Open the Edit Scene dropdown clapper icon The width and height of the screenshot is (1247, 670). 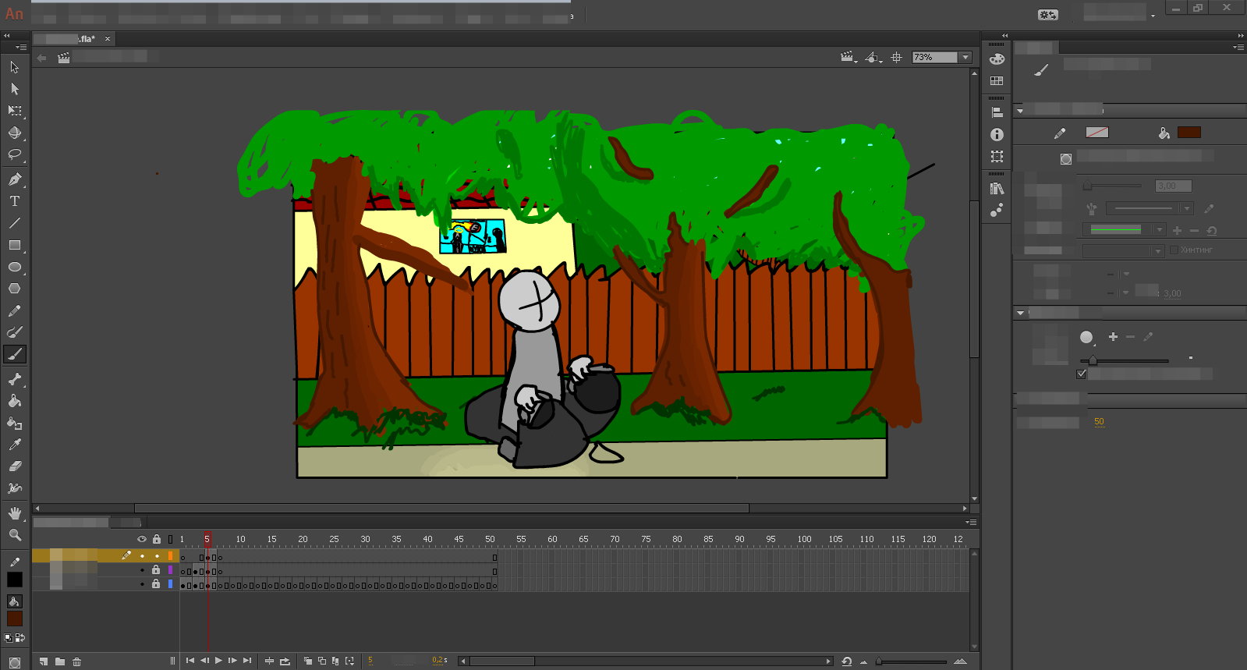848,57
